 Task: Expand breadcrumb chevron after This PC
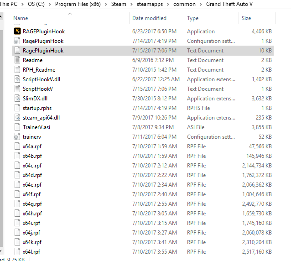22,4
